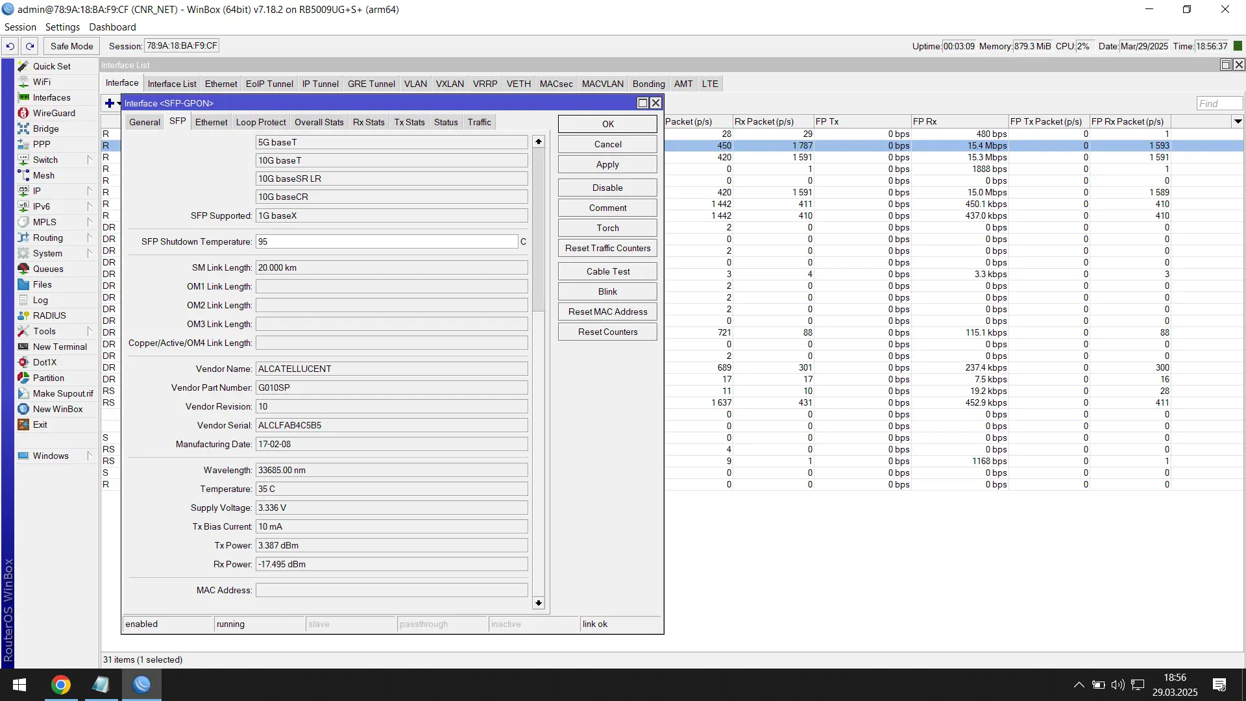Click the SFP Shutdown Temperature field
This screenshot has height=701, width=1246.
[387, 241]
